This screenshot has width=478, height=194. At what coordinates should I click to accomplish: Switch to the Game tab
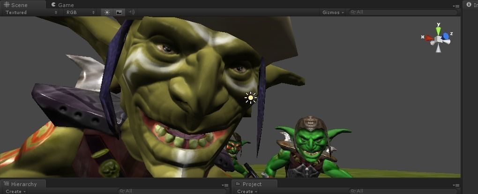(62, 5)
